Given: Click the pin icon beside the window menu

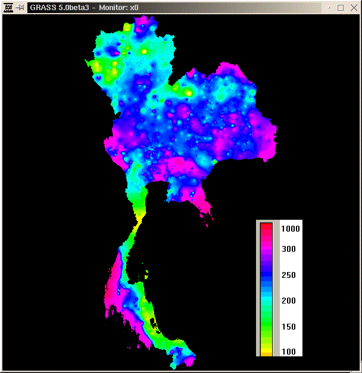Looking at the screenshot, I should [x=20, y=8].
